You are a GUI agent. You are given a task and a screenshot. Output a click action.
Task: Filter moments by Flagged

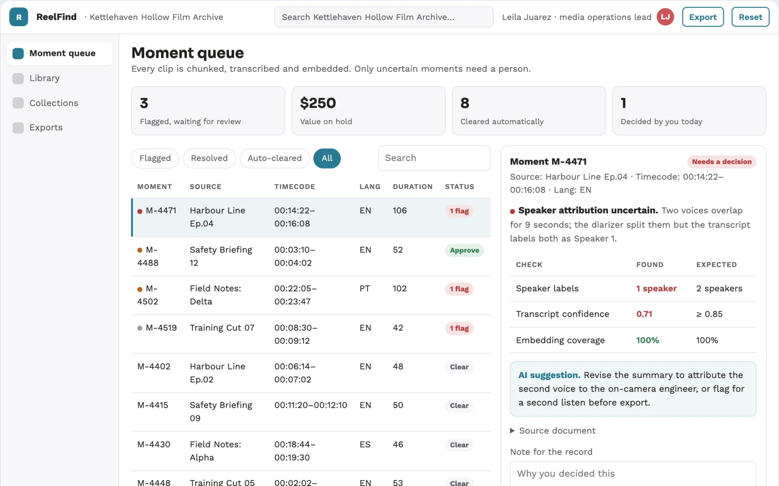coord(155,158)
